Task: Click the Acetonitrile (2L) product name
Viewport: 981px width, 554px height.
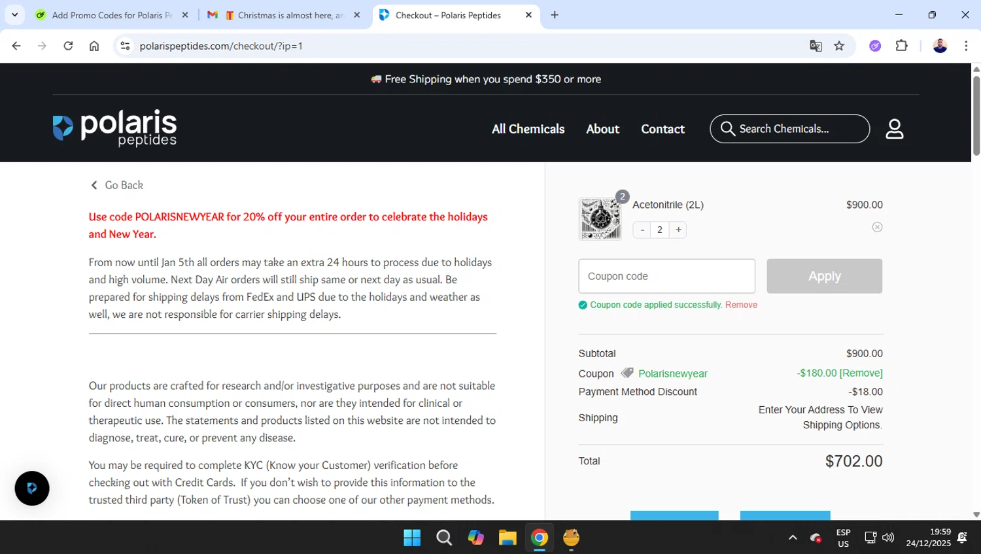Action: (668, 205)
